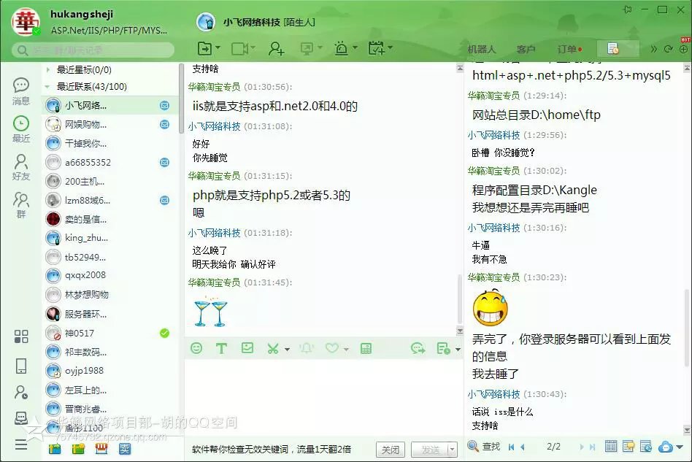Open the heart icon dropdown arrow
The height and width of the screenshot is (462, 692).
pyautogui.click(x=347, y=350)
